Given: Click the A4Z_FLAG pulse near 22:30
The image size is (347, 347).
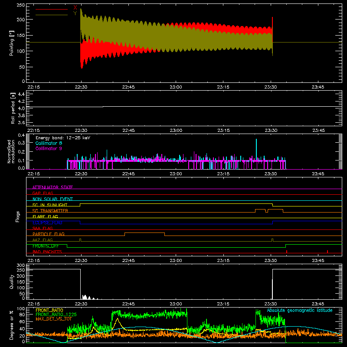Looking at the screenshot, I should 80,240.
